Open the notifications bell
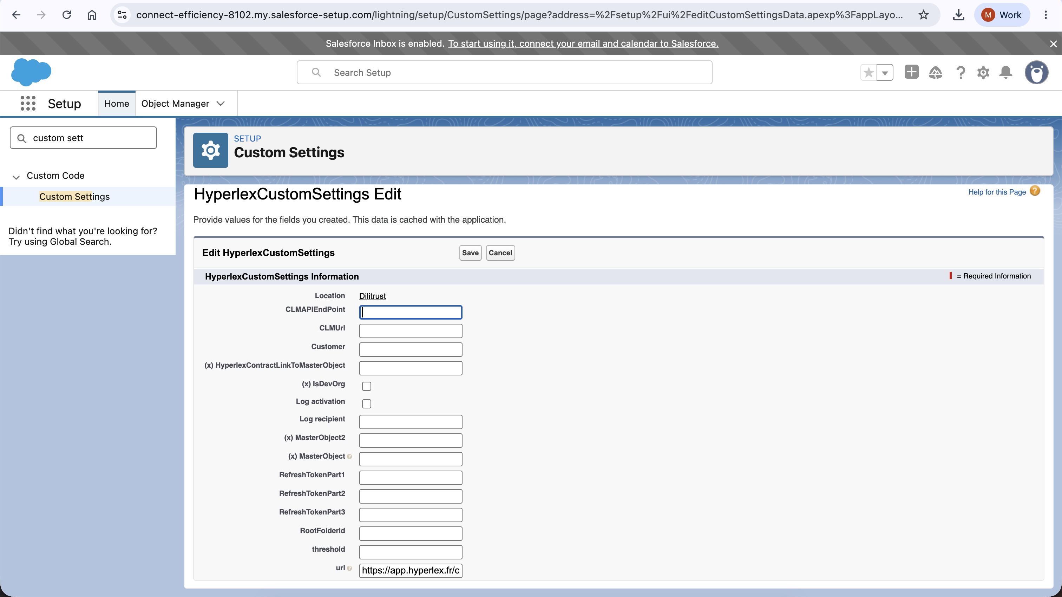 pos(1006,73)
